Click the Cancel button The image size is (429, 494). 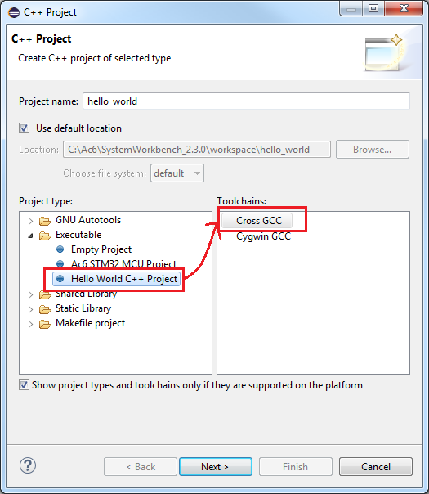[376, 466]
